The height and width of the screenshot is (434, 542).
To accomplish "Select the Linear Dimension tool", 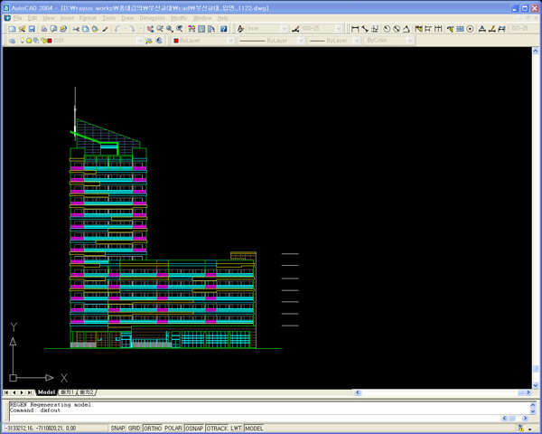I will [x=355, y=29].
